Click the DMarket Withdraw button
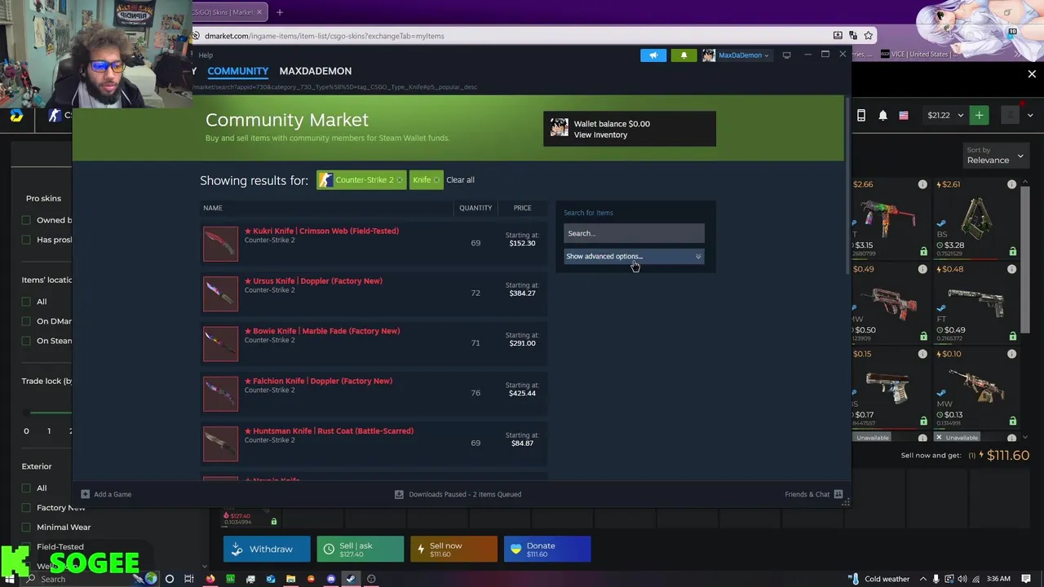The height and width of the screenshot is (587, 1044). [x=267, y=549]
